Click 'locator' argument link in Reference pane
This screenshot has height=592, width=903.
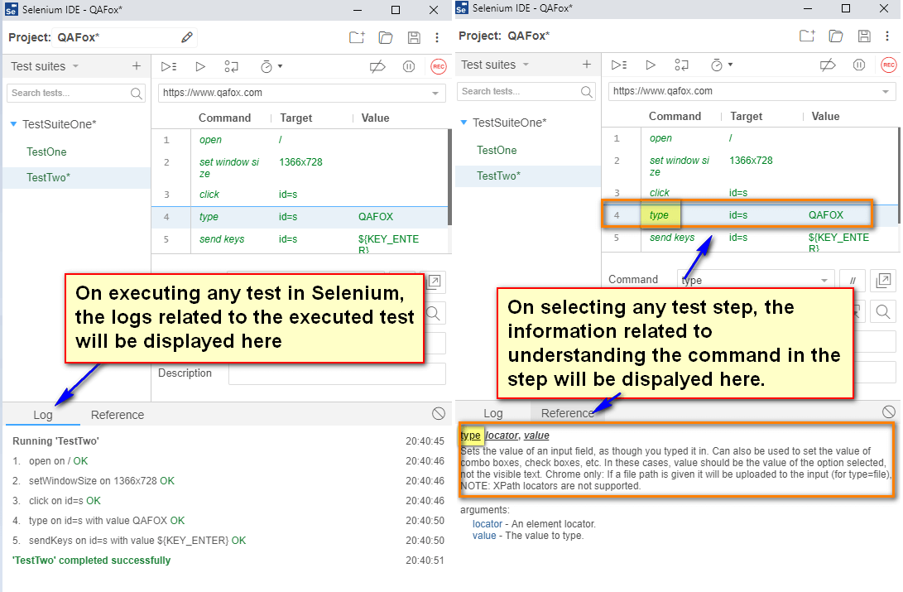pos(488,524)
